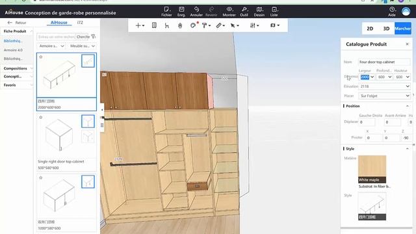
Task: Expand the Fiche Produit section
Action: 17,31
